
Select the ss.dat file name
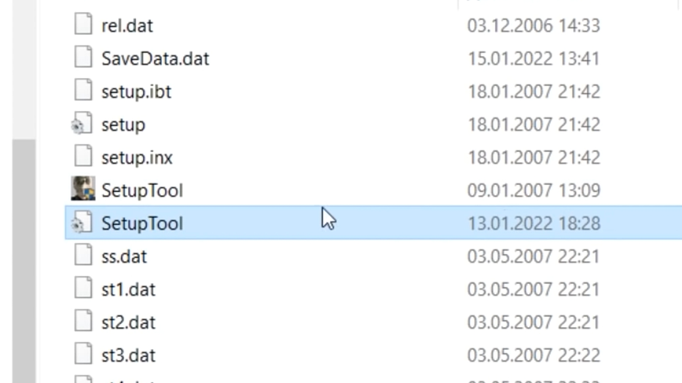(x=124, y=256)
